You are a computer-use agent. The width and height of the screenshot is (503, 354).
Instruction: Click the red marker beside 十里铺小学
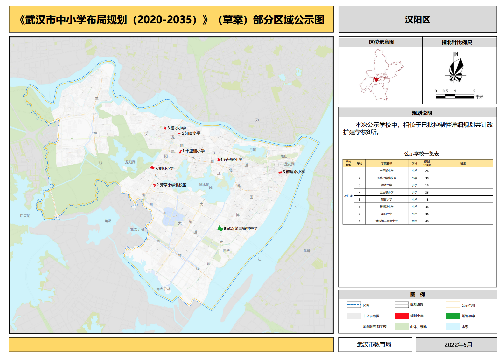180,151
